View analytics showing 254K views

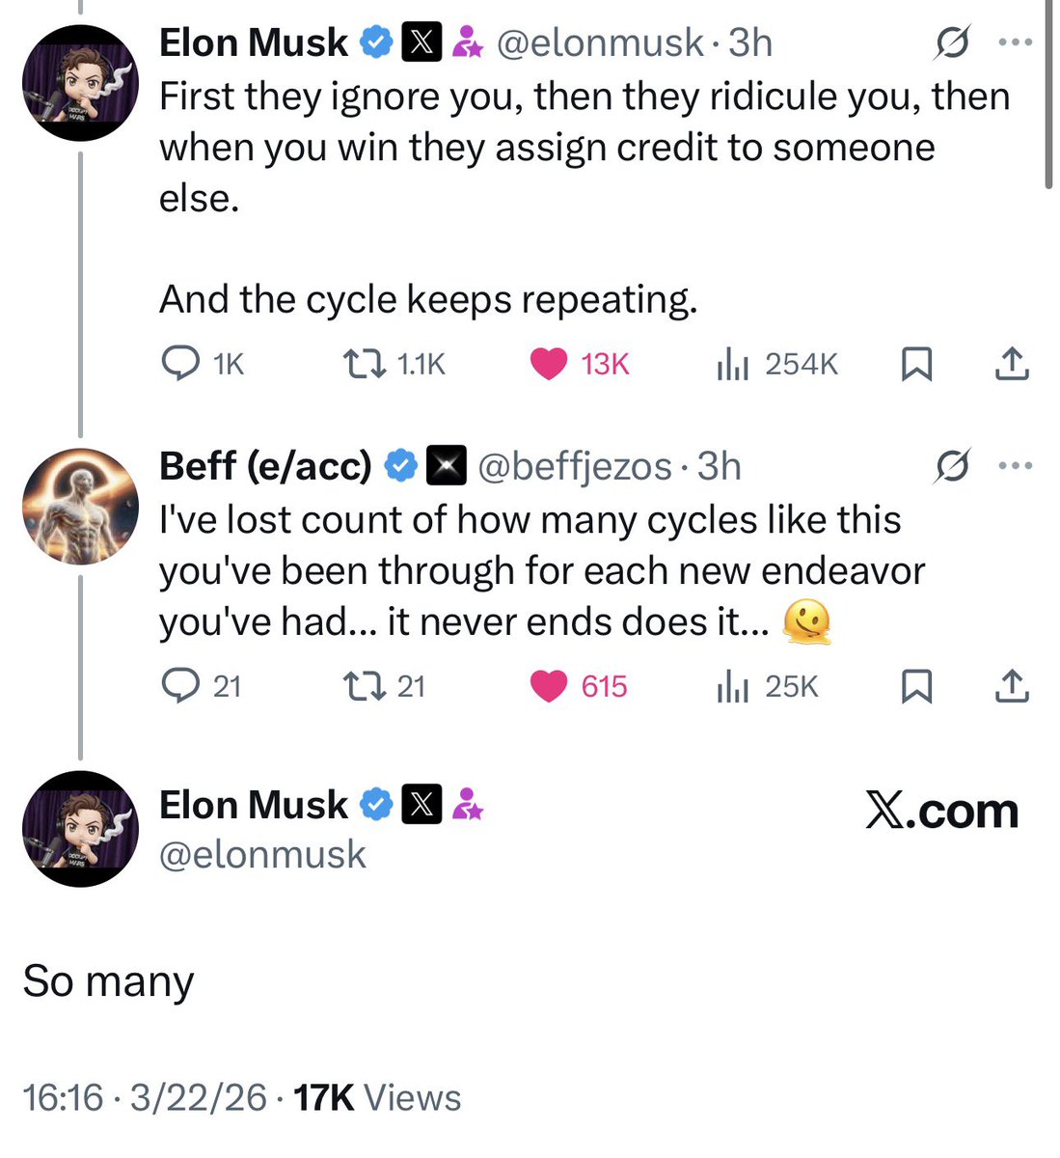pos(733,364)
